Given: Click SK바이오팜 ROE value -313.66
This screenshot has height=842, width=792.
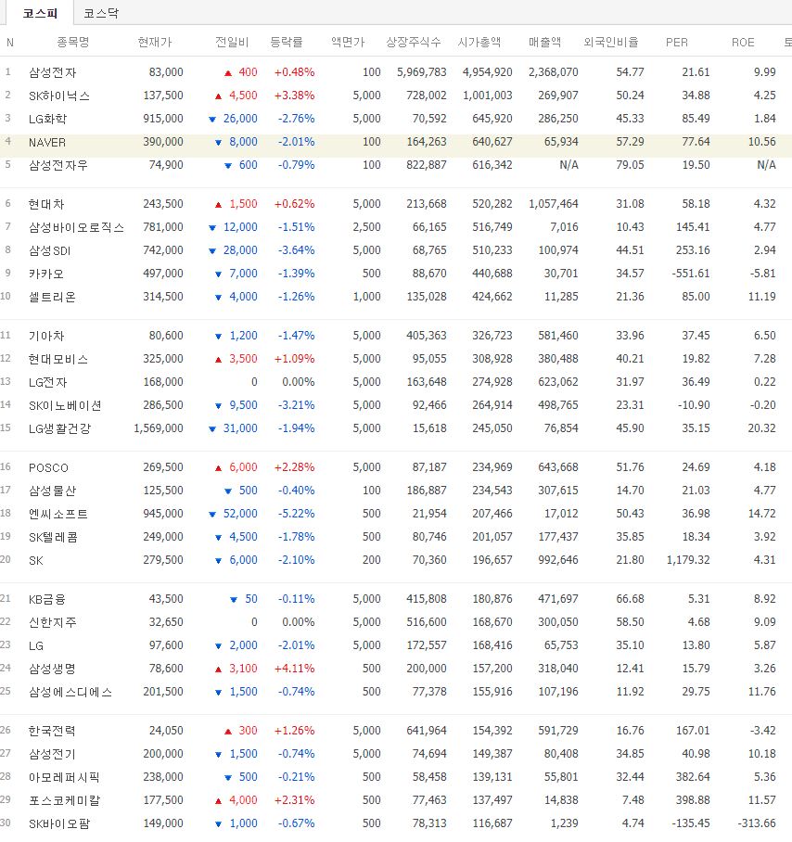Looking at the screenshot, I should (x=757, y=823).
